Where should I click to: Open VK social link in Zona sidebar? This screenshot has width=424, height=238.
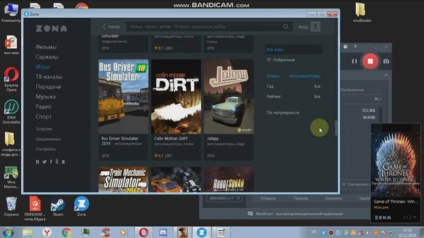(x=38, y=161)
